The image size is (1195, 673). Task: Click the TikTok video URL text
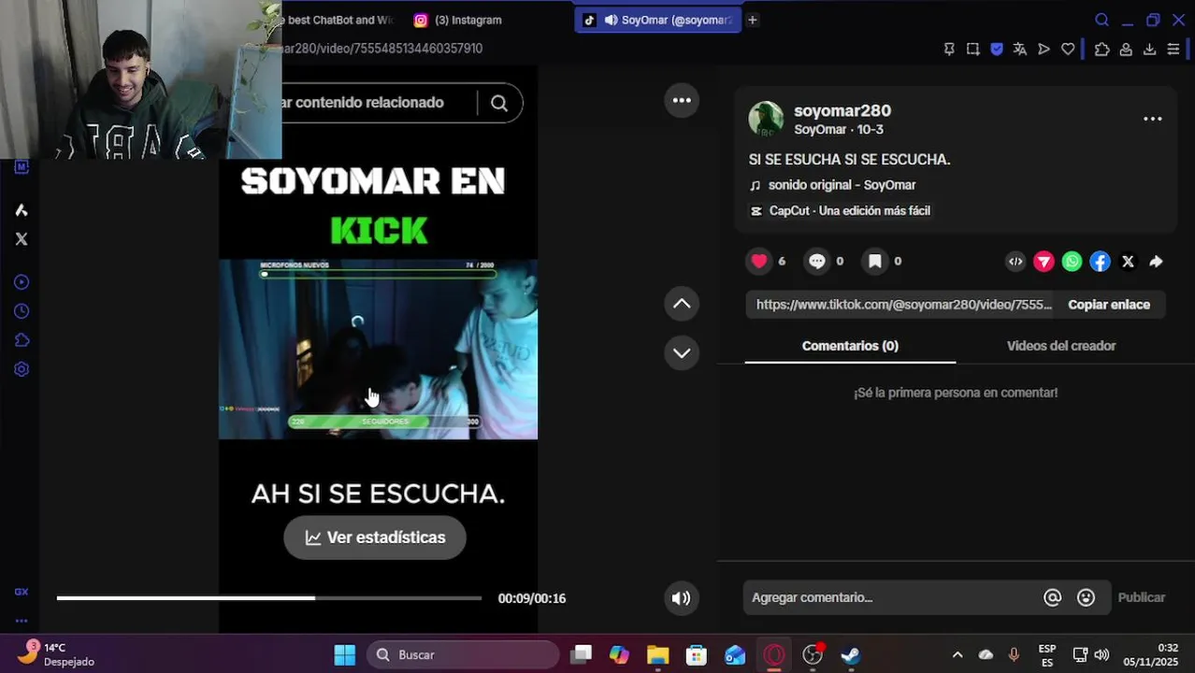(903, 305)
